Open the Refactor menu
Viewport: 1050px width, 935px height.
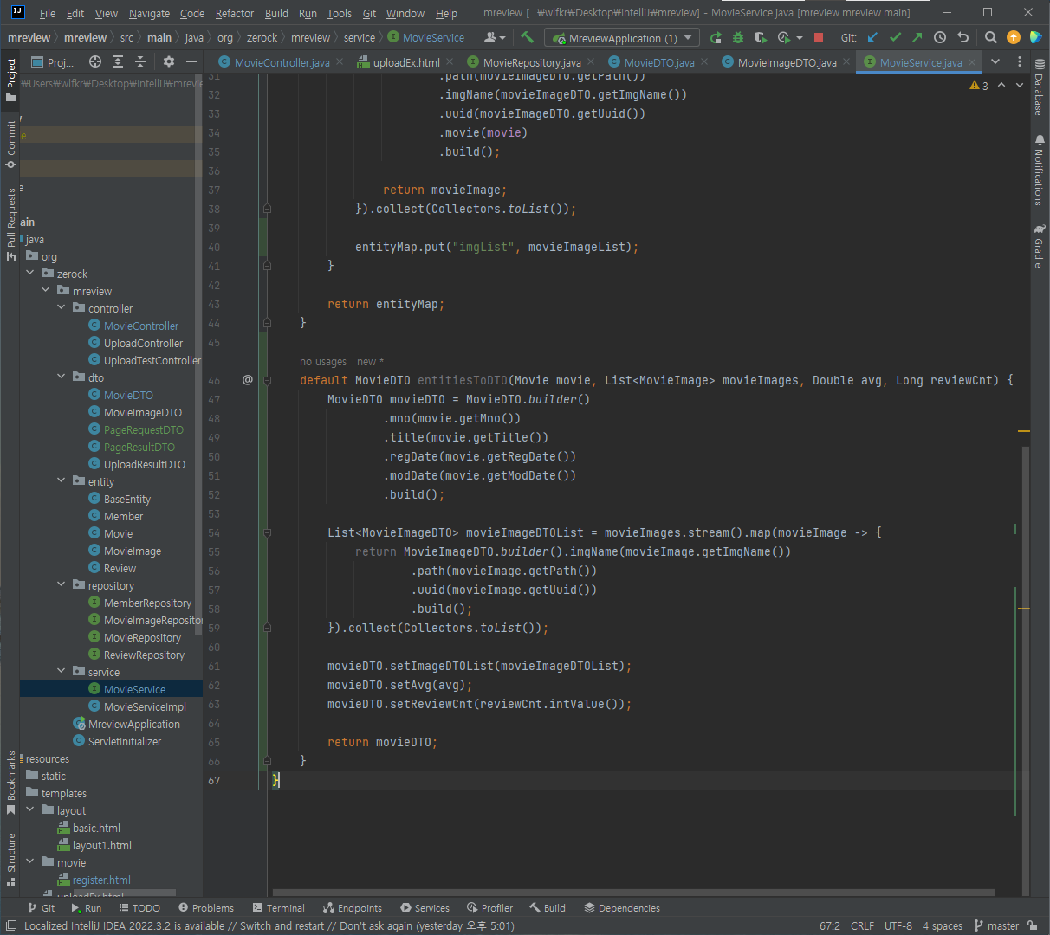[x=235, y=13]
